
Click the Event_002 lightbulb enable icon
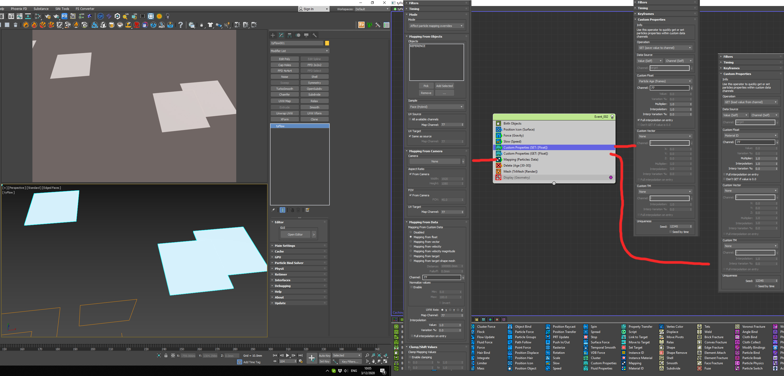(612, 117)
